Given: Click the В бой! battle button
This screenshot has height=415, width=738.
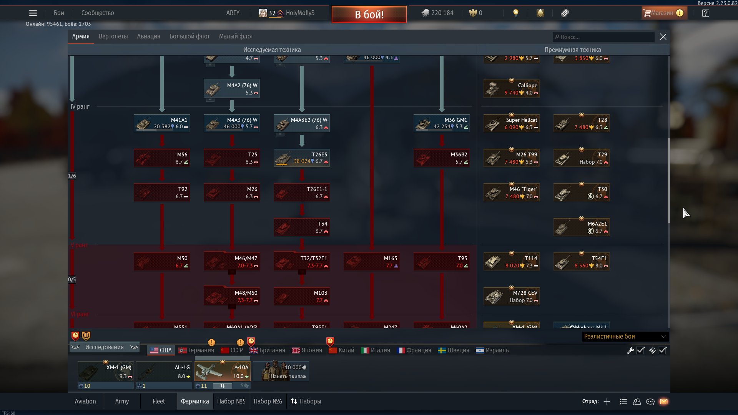Looking at the screenshot, I should point(369,15).
